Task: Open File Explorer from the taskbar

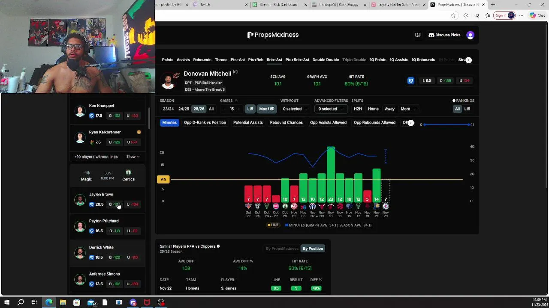Action: [x=63, y=302]
